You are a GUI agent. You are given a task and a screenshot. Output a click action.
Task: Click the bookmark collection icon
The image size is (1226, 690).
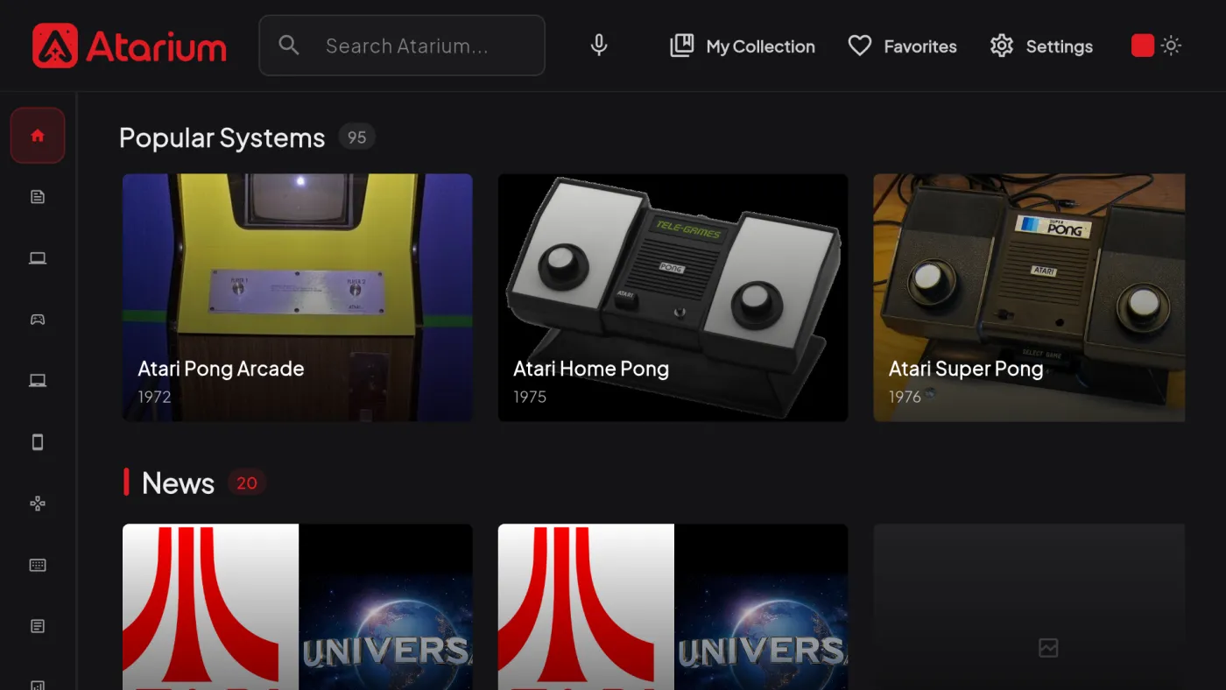point(682,46)
